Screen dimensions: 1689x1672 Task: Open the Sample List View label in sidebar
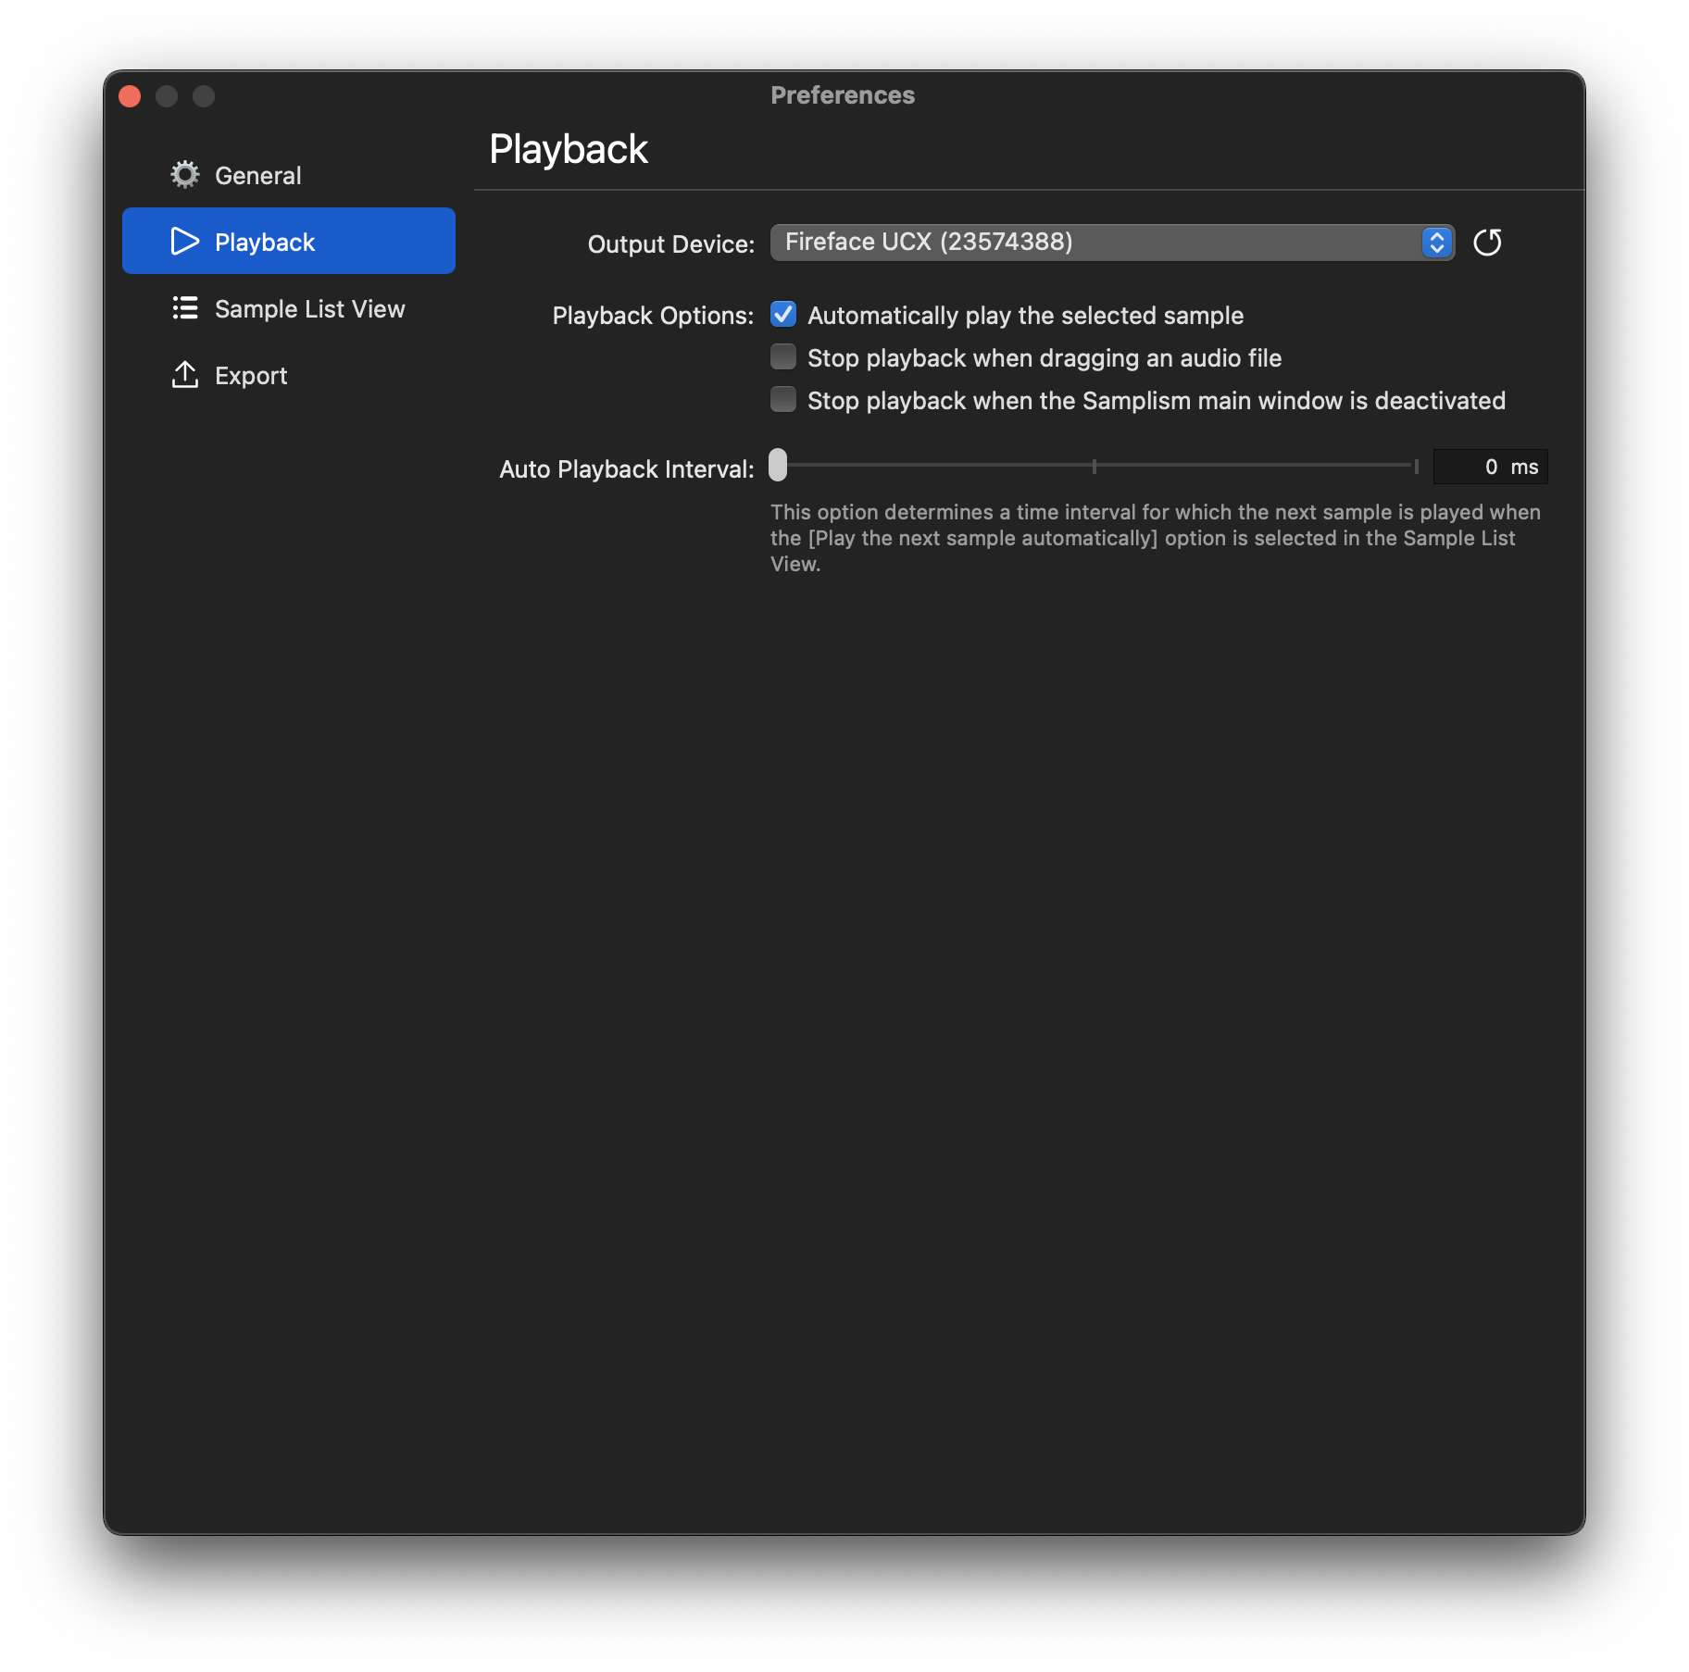(x=309, y=309)
